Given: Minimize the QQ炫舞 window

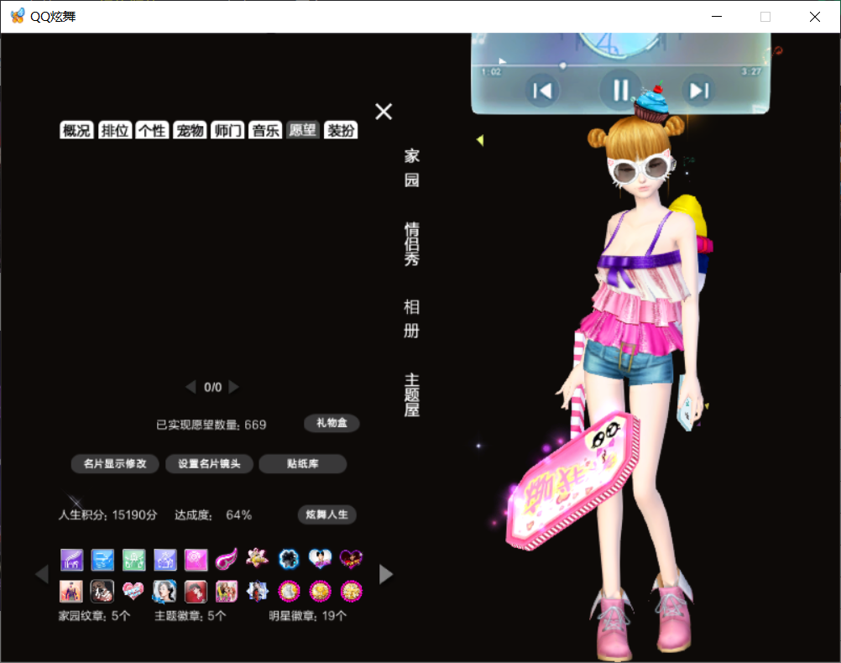Looking at the screenshot, I should (x=717, y=17).
